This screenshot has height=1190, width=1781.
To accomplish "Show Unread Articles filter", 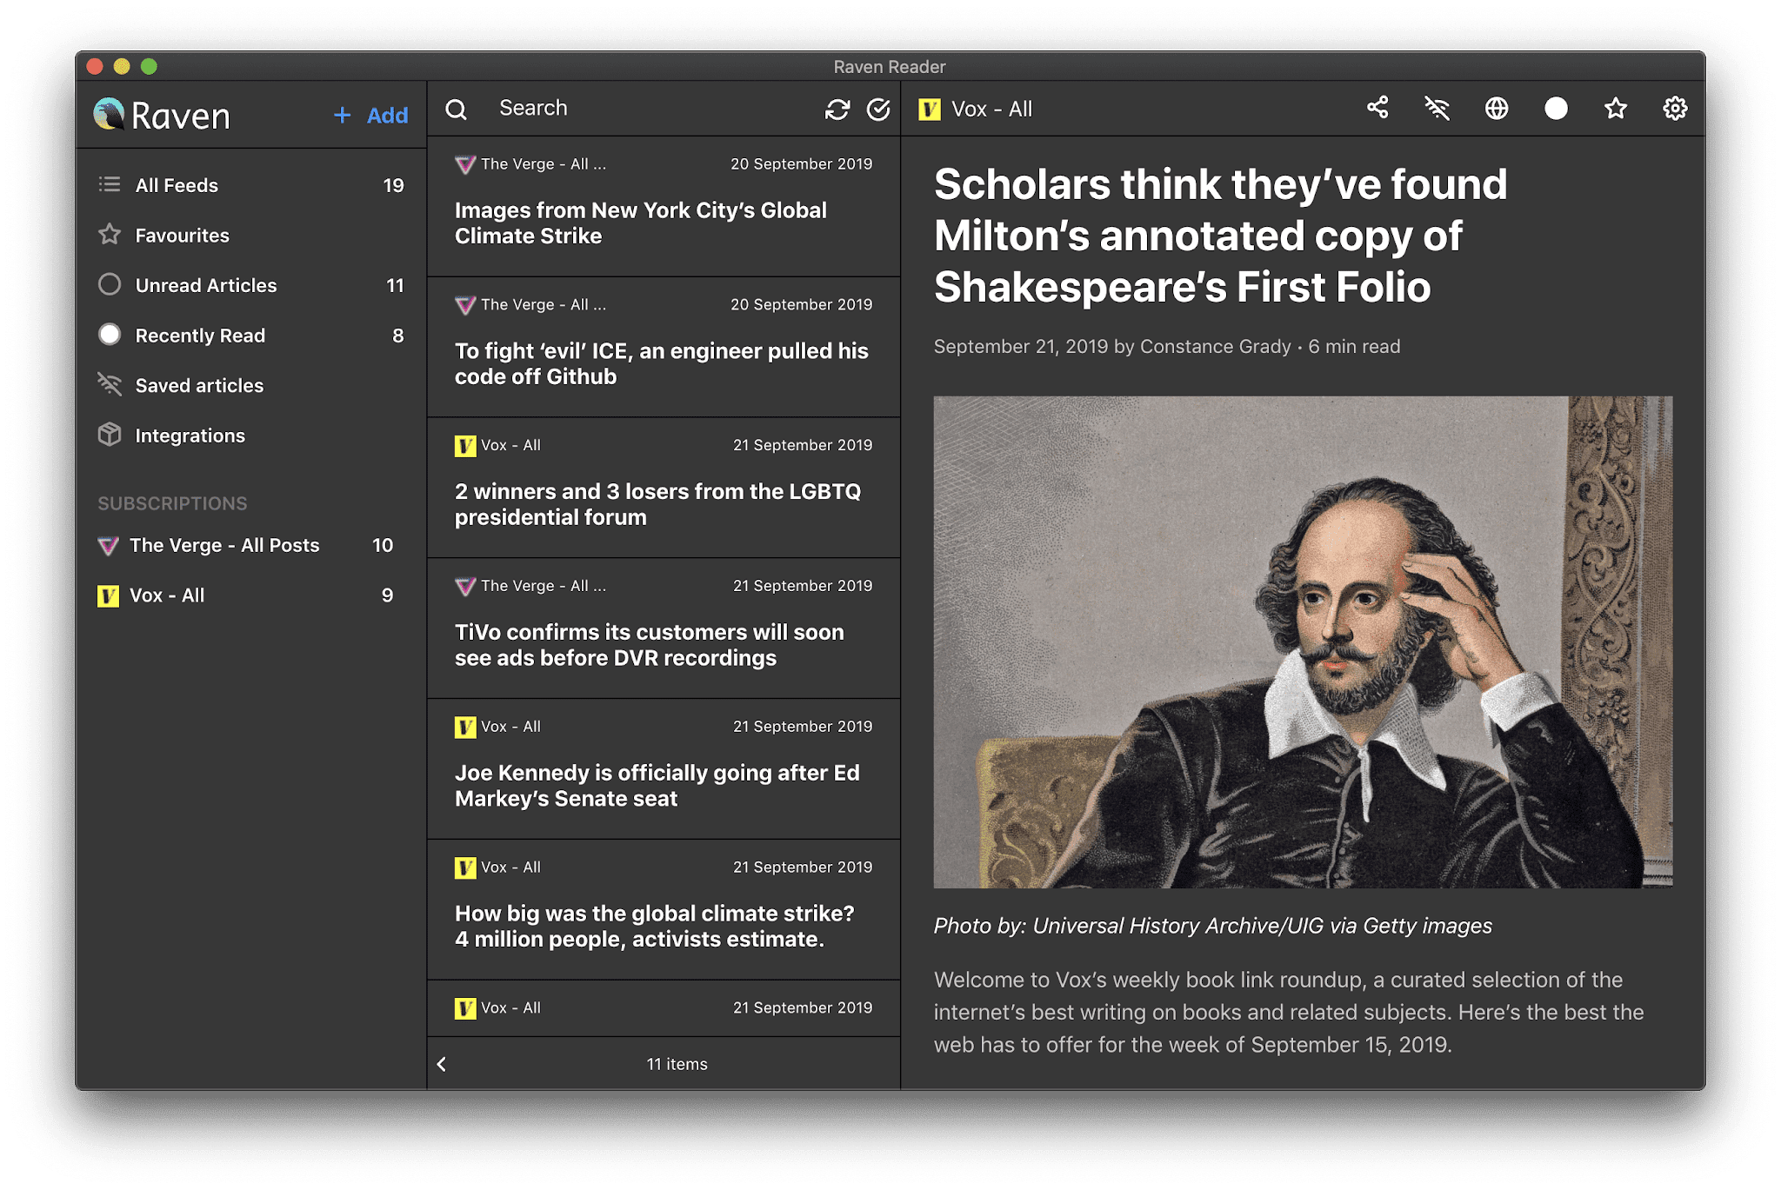I will [x=205, y=285].
